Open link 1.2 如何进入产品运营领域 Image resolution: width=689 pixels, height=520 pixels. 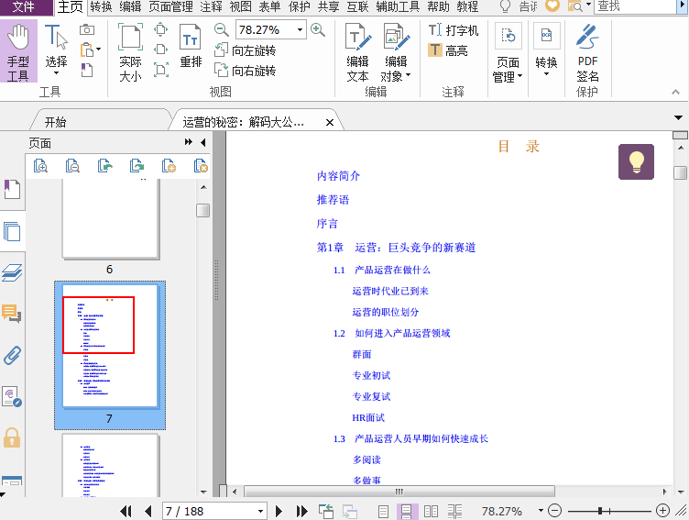[391, 333]
